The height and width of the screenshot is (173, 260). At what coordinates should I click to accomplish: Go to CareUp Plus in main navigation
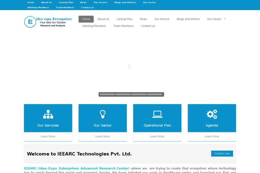[x=124, y=19]
